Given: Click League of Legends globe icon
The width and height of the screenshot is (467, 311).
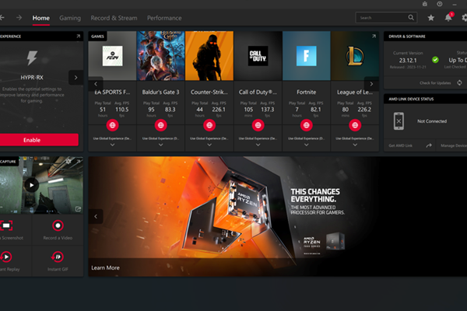Looking at the screenshot, I should (x=355, y=125).
